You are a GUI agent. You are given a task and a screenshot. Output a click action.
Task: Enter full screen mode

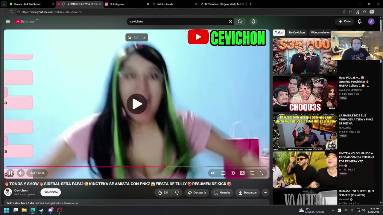click(x=262, y=173)
